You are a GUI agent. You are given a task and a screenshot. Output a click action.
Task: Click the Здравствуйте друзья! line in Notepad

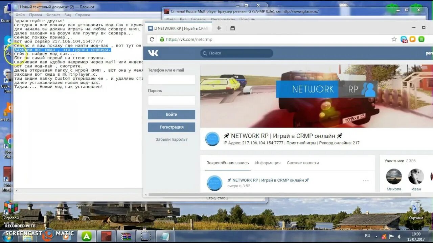point(39,21)
